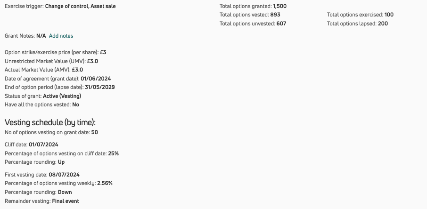The width and height of the screenshot is (427, 209).
Task: Click the Total options exercised value 100
Action: coord(389,15)
